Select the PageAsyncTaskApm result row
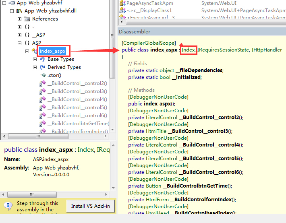286x223 pixels. [x=203, y=3]
